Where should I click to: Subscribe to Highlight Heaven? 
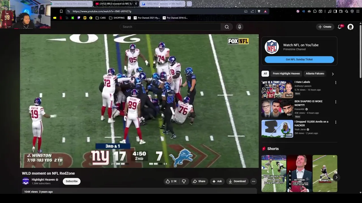tap(72, 181)
